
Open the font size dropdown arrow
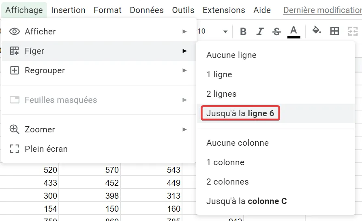(x=225, y=31)
